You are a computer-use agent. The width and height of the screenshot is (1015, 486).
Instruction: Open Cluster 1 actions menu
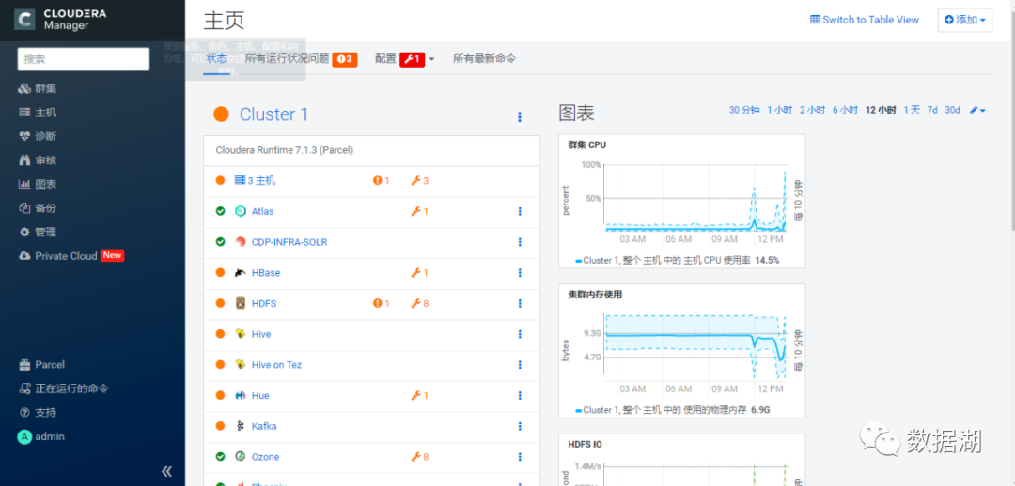pyautogui.click(x=519, y=117)
